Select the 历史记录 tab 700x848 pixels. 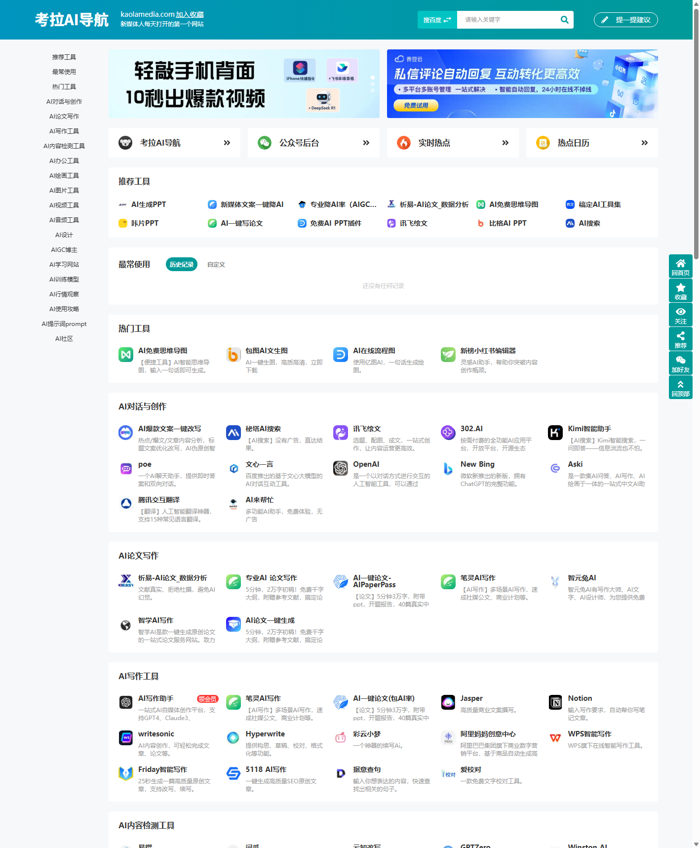click(182, 264)
